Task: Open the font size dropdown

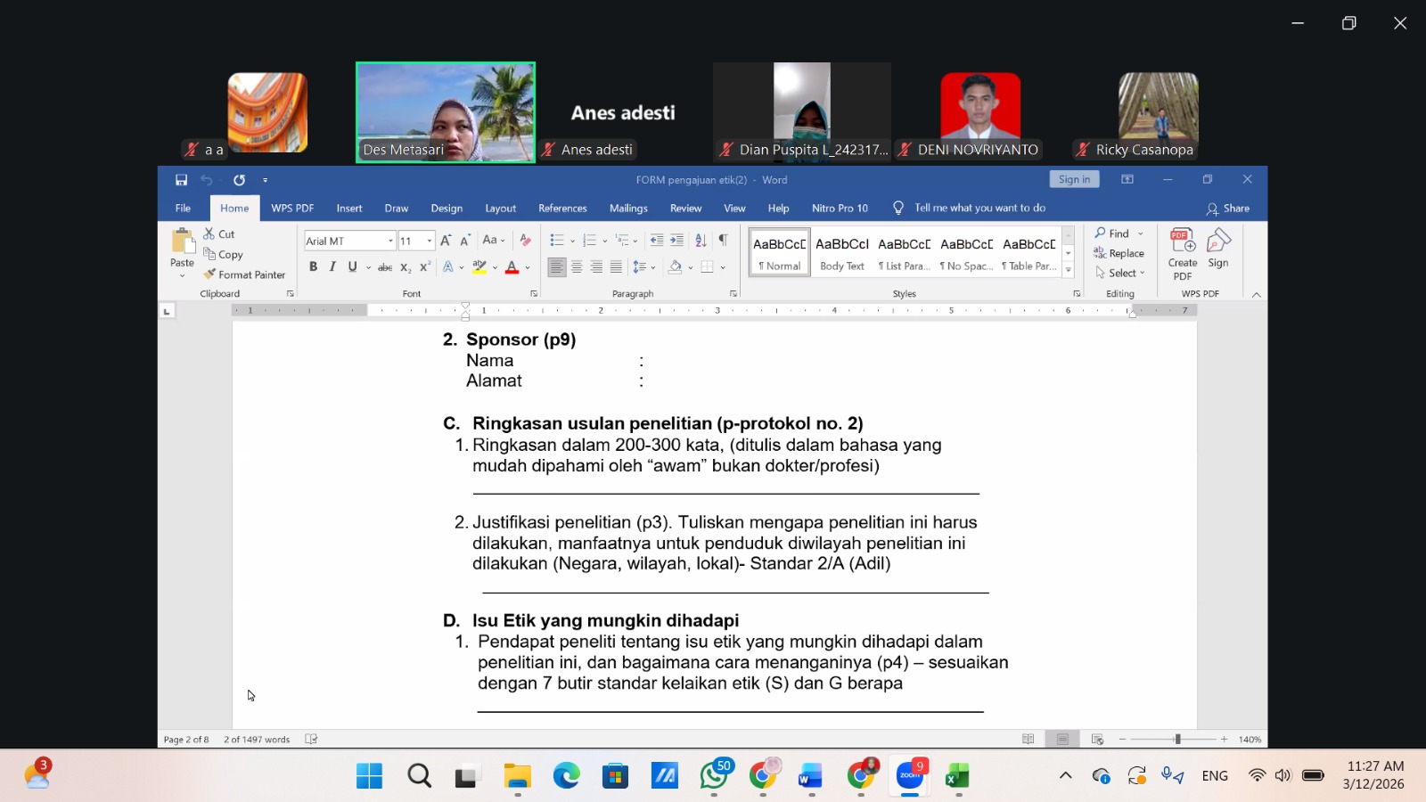Action: (x=430, y=241)
